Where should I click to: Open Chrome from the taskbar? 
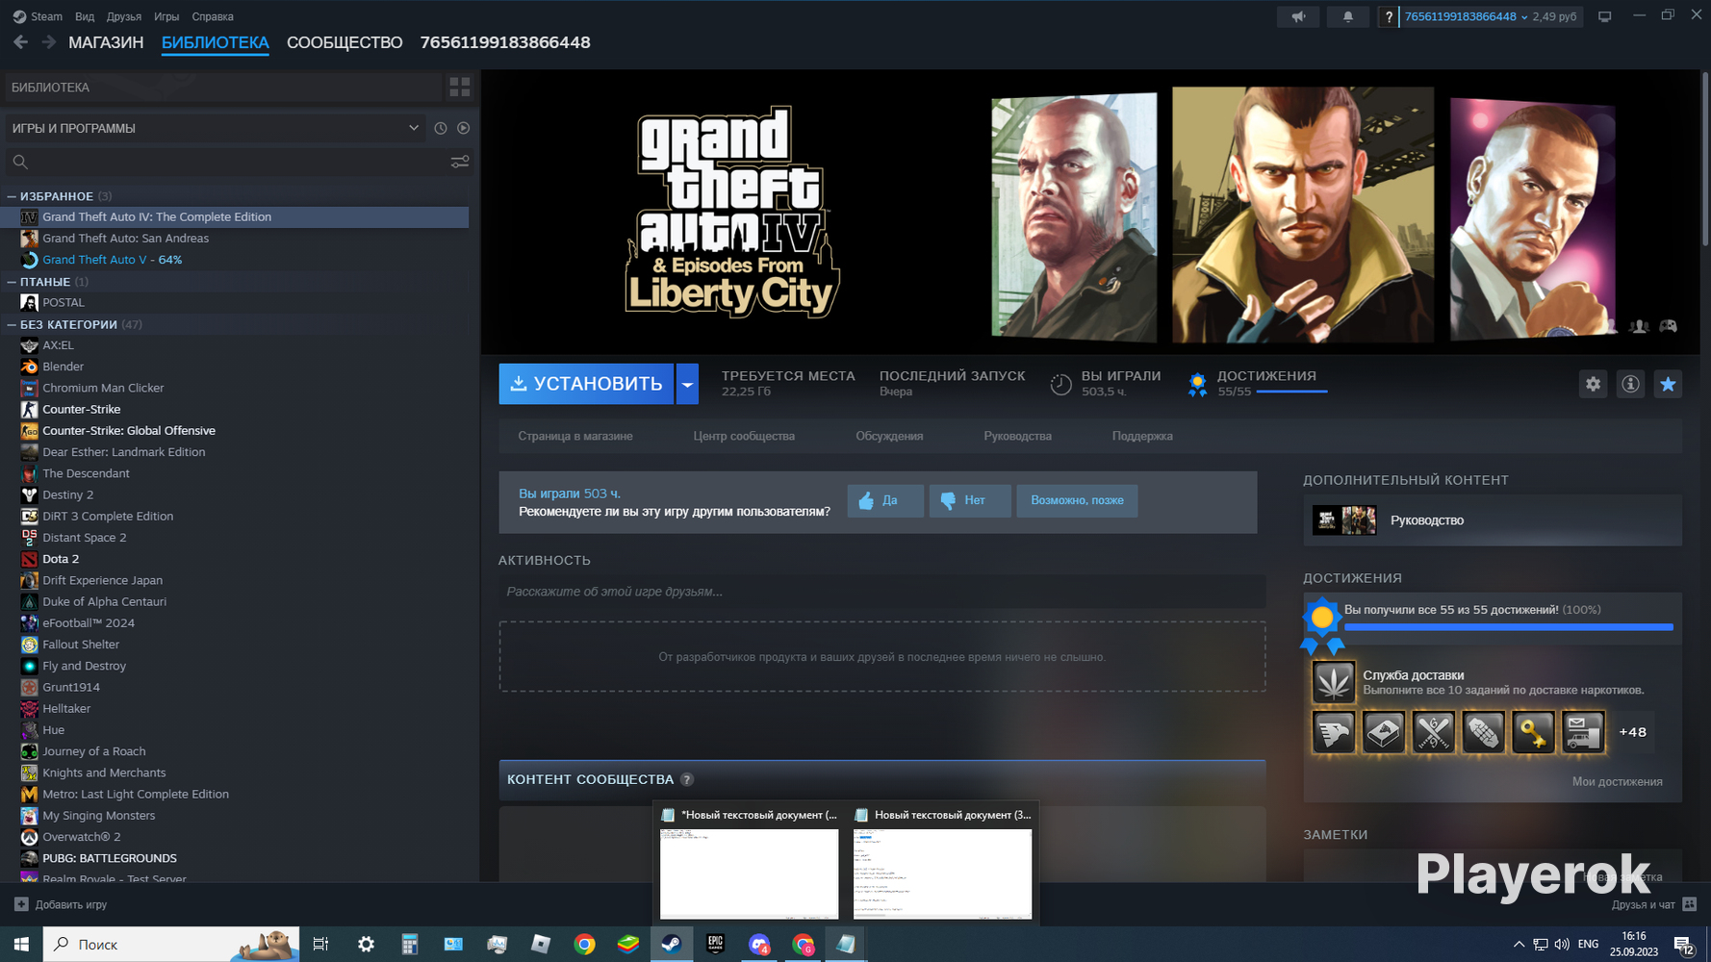pyautogui.click(x=584, y=945)
